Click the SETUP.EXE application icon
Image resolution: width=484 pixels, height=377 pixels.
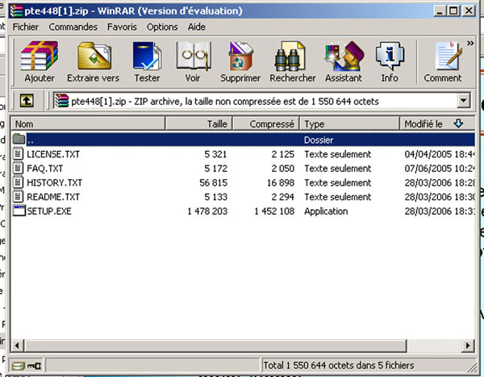(x=19, y=211)
